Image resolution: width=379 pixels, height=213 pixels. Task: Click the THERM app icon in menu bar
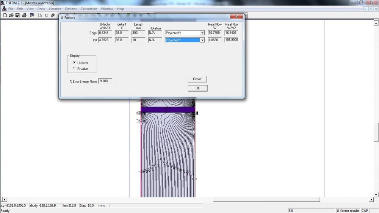click(x=3, y=9)
